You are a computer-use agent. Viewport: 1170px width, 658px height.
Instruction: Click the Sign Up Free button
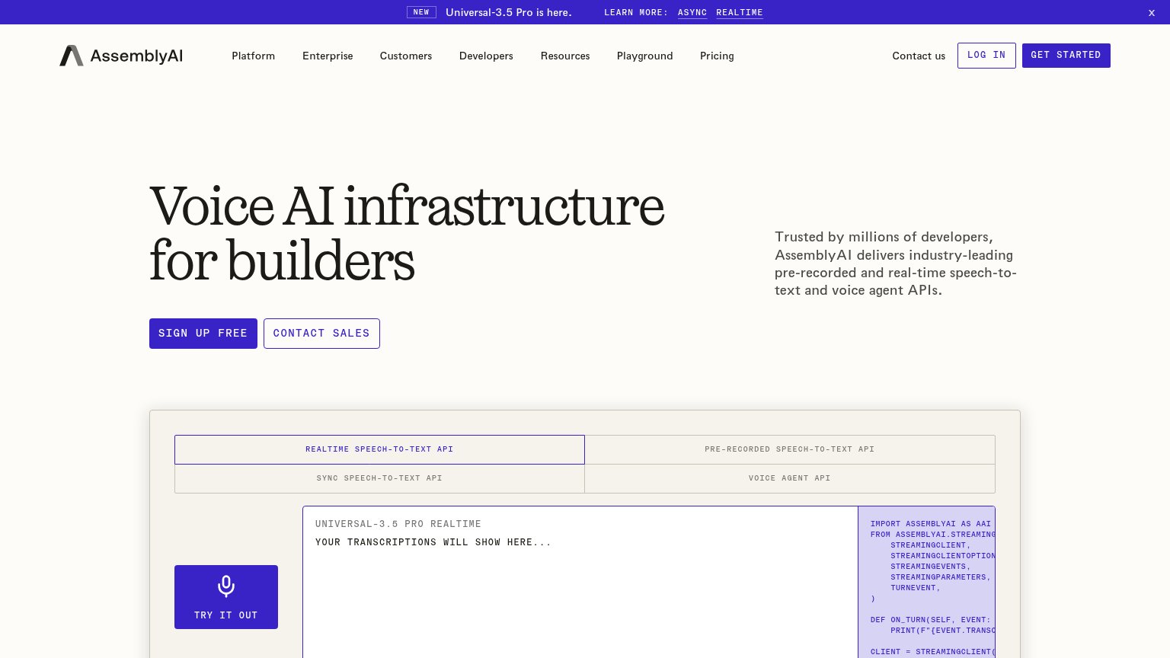(x=203, y=334)
